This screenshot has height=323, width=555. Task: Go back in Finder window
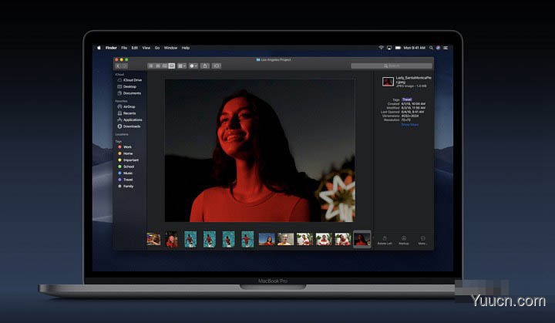[x=118, y=66]
